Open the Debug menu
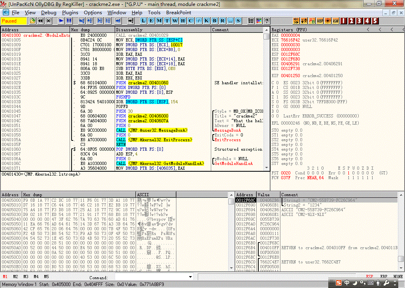Screen dimensions: 405x288 [x=49, y=12]
